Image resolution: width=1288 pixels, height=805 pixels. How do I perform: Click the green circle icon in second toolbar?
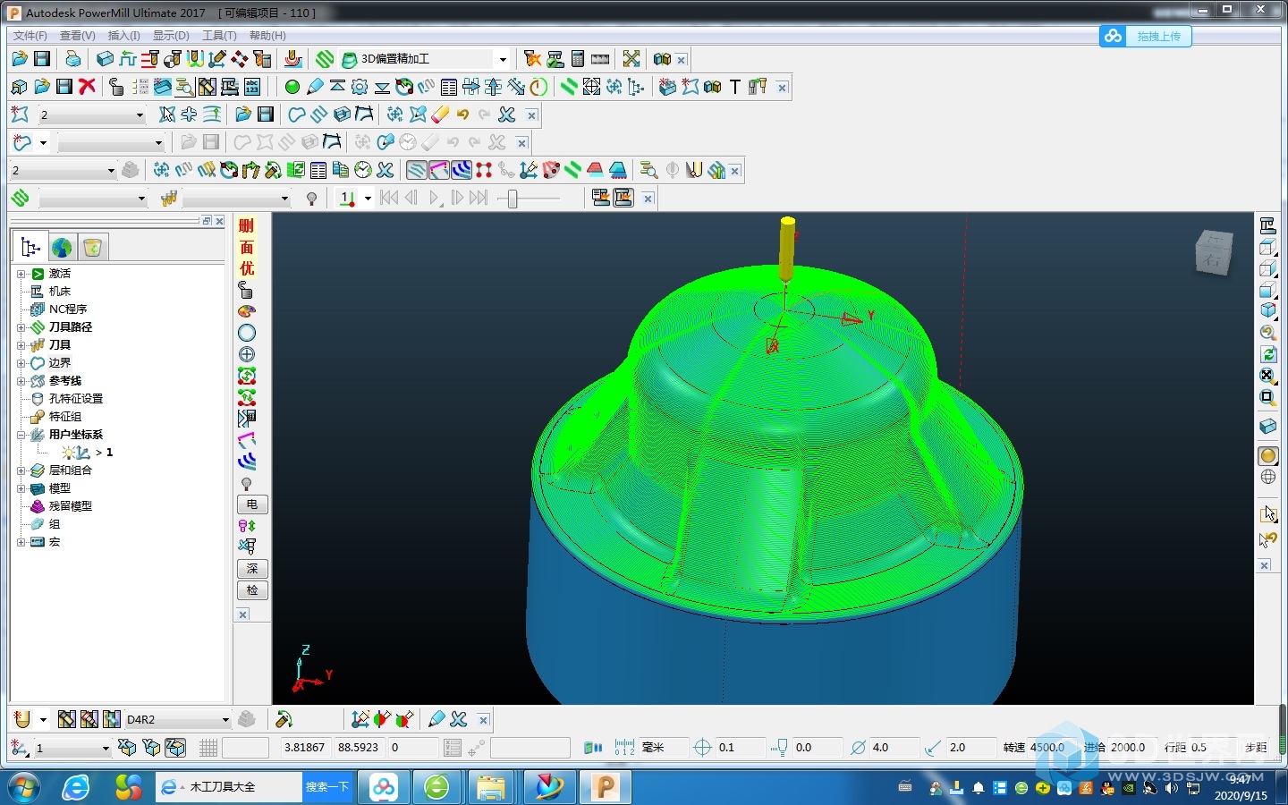pos(292,87)
